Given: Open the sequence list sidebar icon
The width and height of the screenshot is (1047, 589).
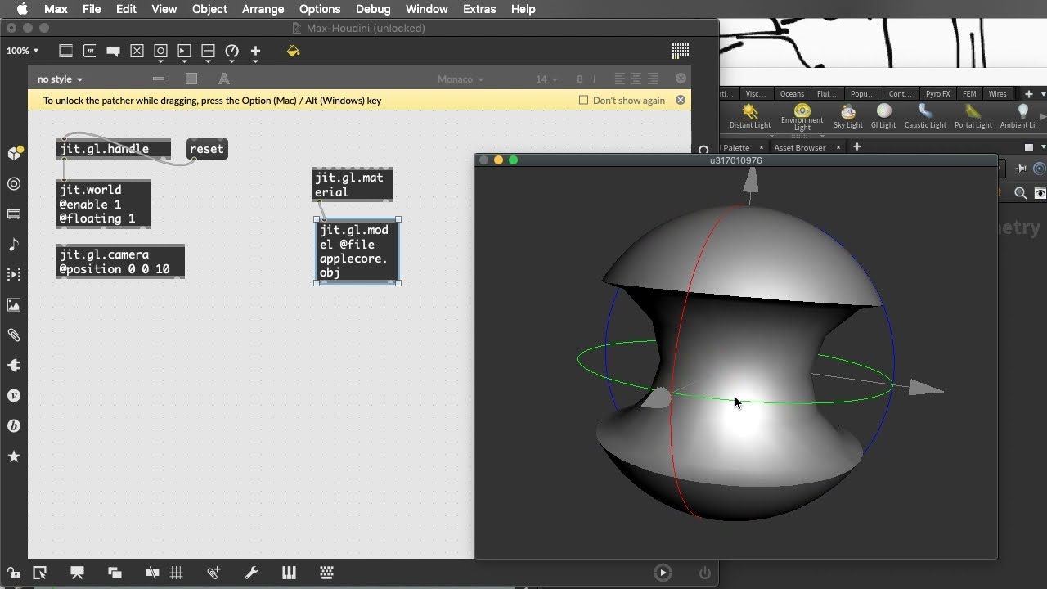Looking at the screenshot, I should click(14, 275).
